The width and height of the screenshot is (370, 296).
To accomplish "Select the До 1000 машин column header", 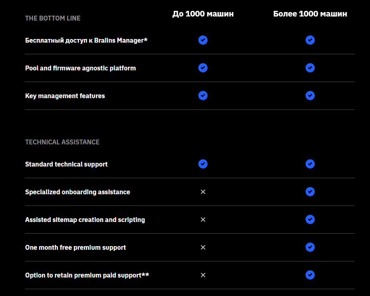I will pyautogui.click(x=203, y=14).
